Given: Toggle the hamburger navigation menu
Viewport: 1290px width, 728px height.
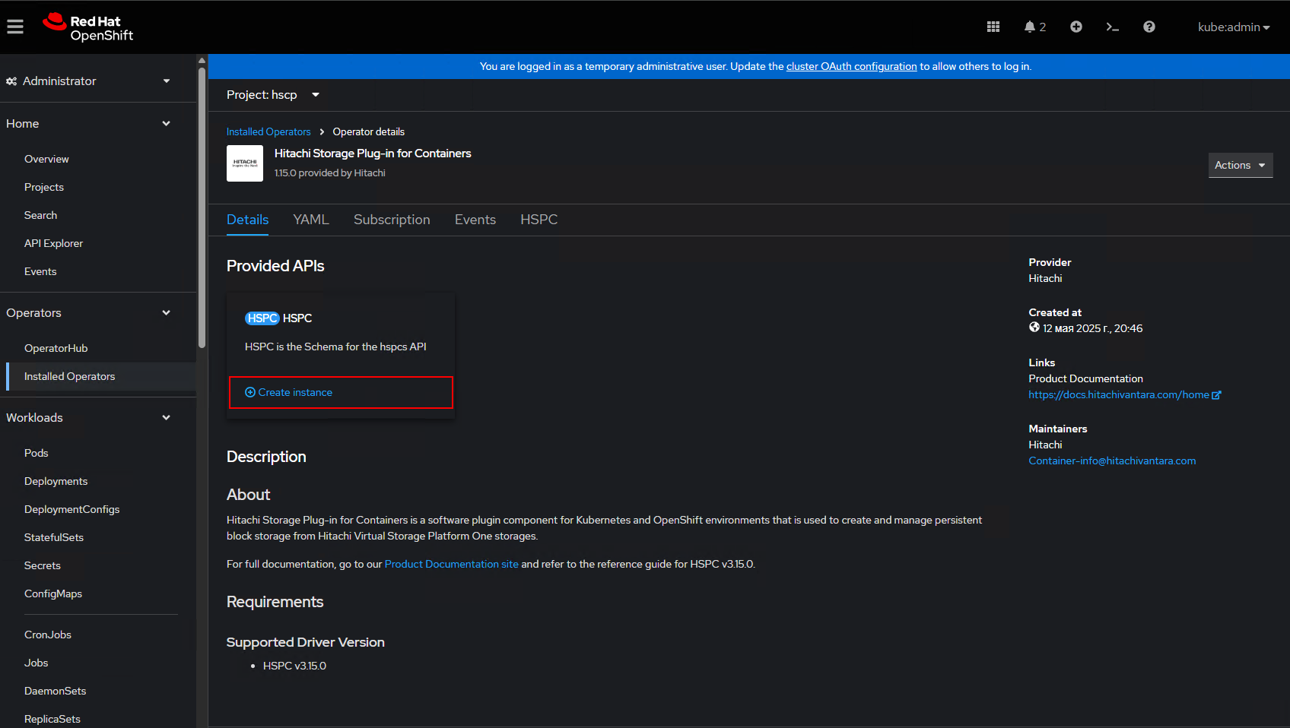Looking at the screenshot, I should pyautogui.click(x=15, y=27).
